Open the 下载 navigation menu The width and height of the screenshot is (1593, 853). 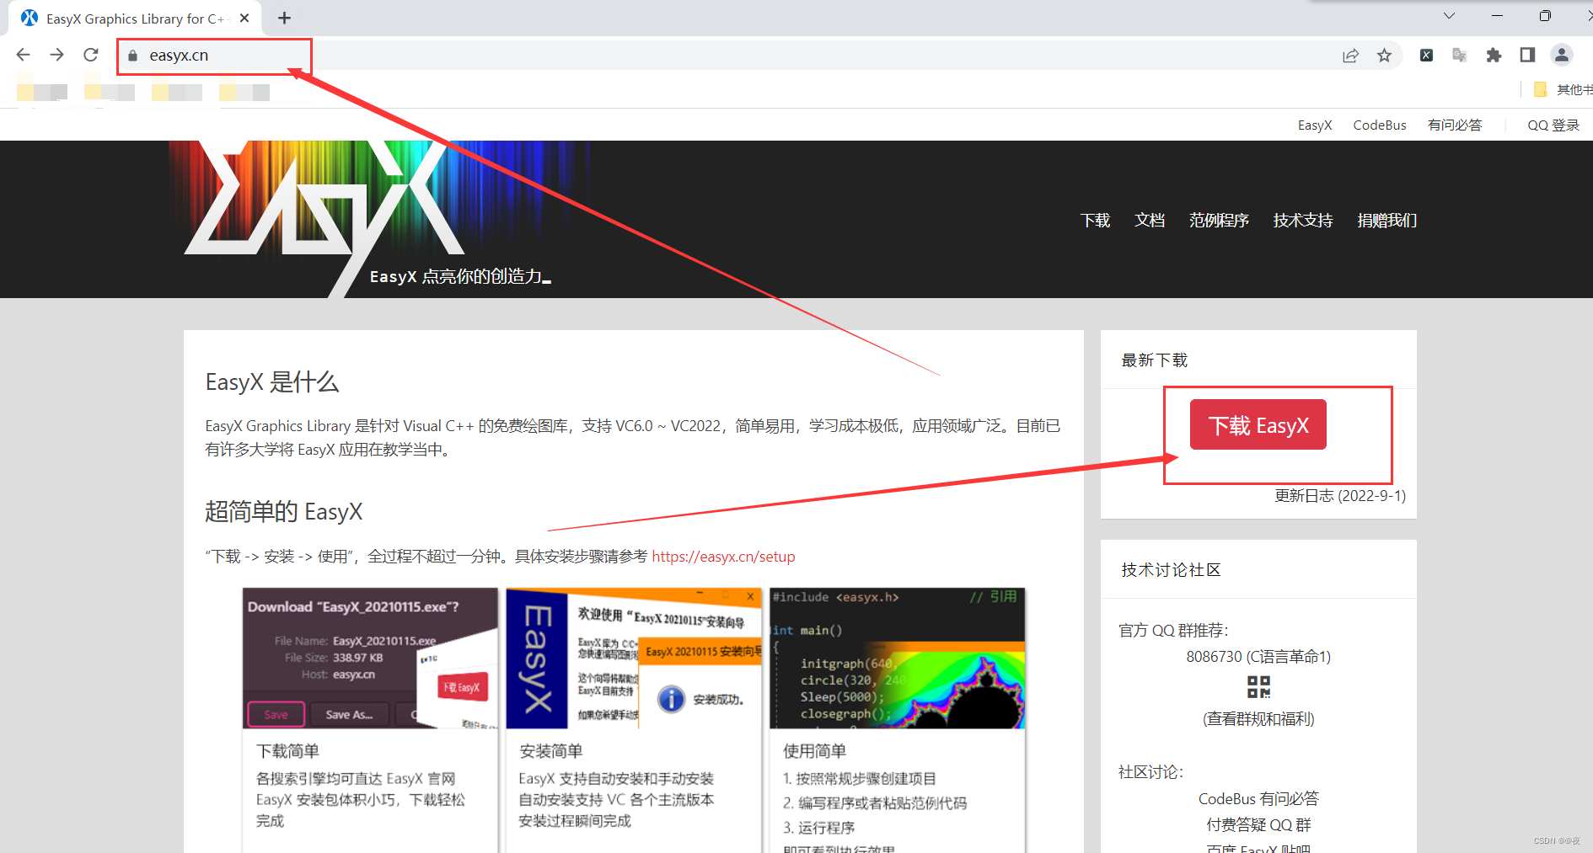point(1095,221)
